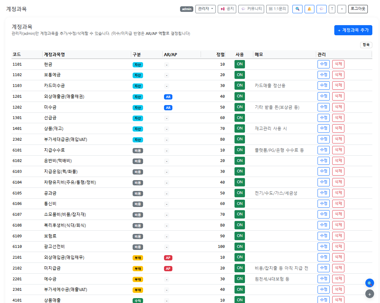Expand the 관리자 dropdown menu
The width and height of the screenshot is (380, 303).
[x=206, y=9]
